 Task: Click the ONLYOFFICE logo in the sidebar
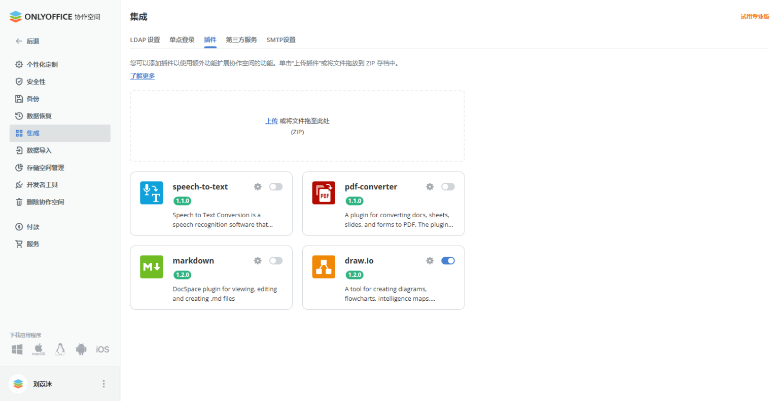pos(55,17)
